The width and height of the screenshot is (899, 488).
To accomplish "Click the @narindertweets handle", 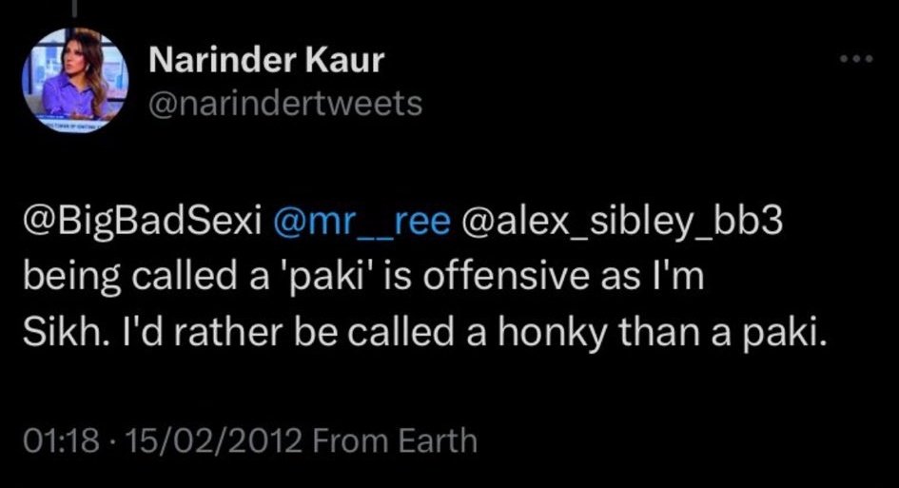I will [285, 103].
